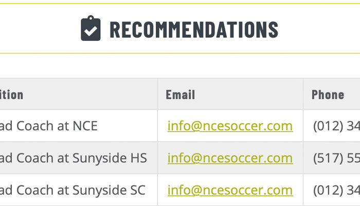Select the RECOMMENDATIONS section heading text
Viewport: 360px width, 206px height.
pyautogui.click(x=194, y=29)
